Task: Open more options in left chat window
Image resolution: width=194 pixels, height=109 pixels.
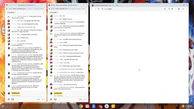Action: coord(44,12)
